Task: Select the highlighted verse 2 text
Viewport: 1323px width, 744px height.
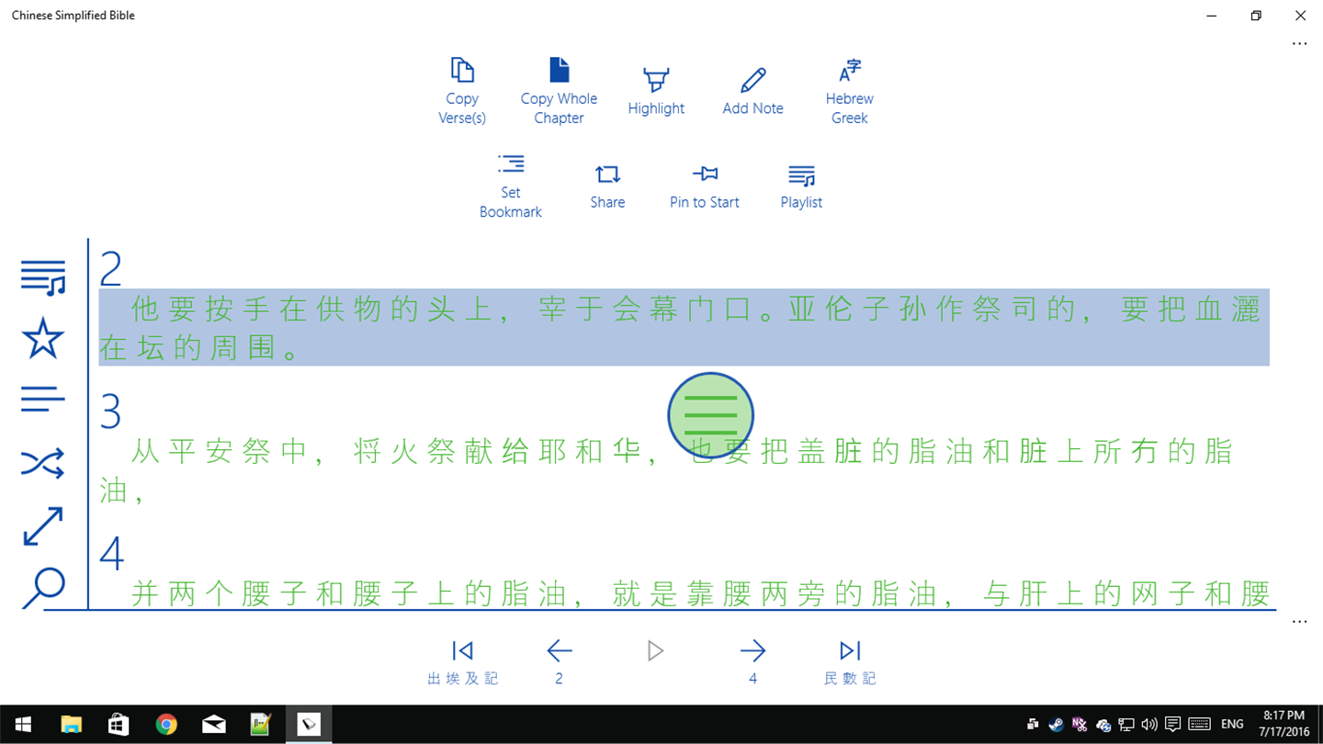Action: [684, 328]
